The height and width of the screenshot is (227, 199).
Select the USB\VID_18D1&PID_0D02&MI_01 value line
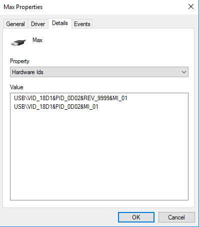coord(56,107)
